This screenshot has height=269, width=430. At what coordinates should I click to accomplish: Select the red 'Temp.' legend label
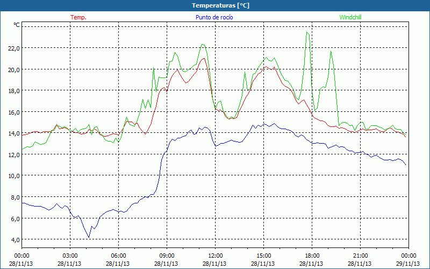click(78, 17)
